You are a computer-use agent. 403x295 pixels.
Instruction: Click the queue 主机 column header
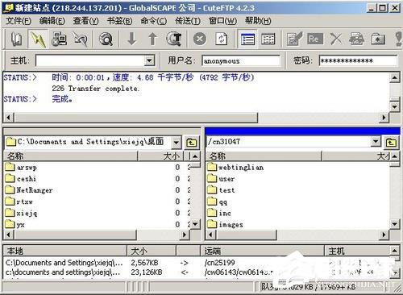(x=357, y=251)
